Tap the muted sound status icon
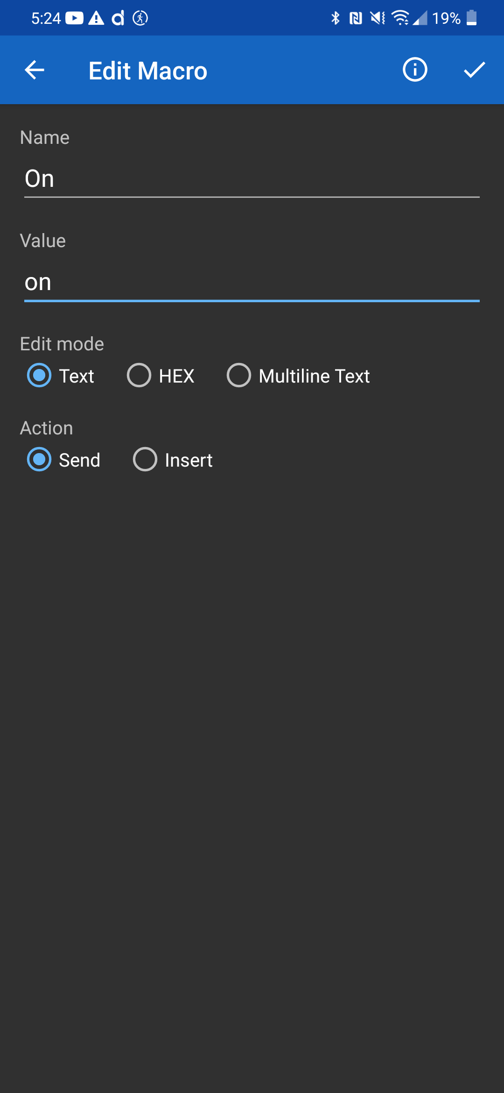This screenshot has height=1093, width=504. pyautogui.click(x=378, y=18)
